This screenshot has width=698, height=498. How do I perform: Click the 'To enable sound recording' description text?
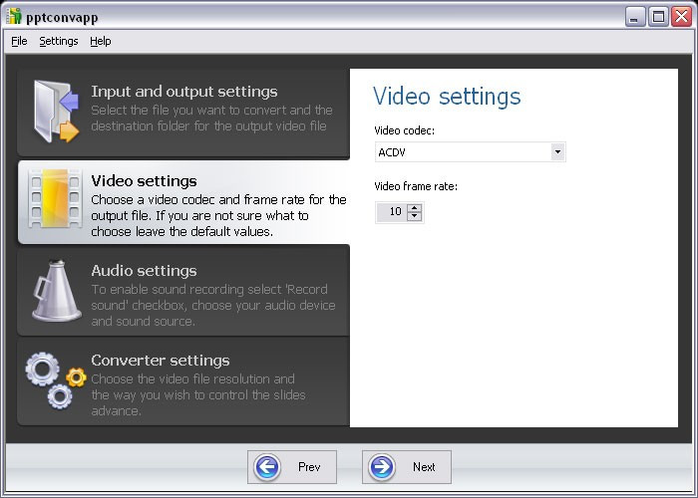[x=213, y=305]
